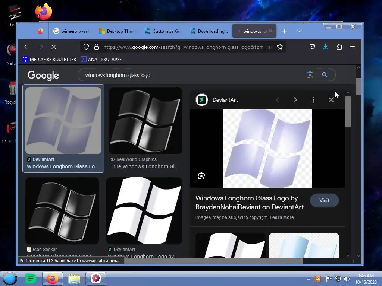Open Firefox View pinned tab
382x286 pixels.
click(40, 31)
